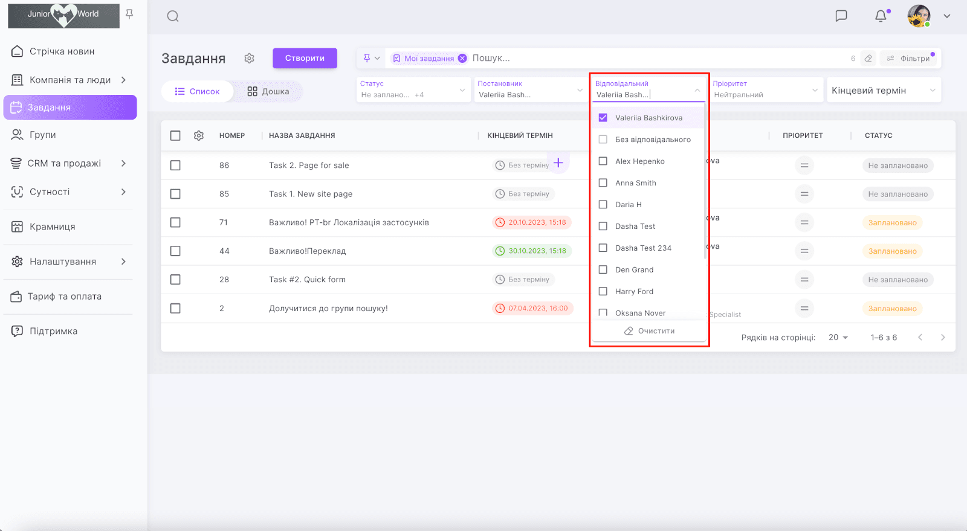
Task: Click the table column settings gear icon
Action: pos(199,136)
